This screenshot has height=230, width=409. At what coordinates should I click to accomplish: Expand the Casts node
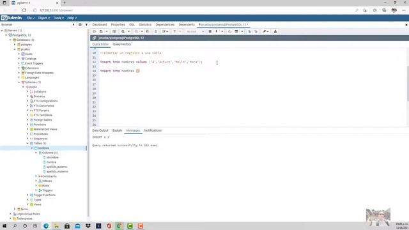tap(19, 54)
